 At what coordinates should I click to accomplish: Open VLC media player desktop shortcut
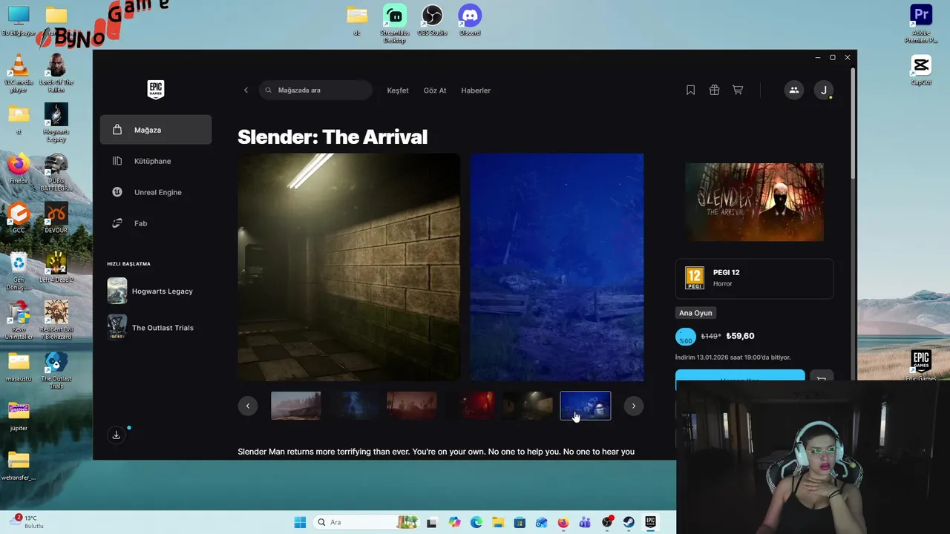click(19, 73)
